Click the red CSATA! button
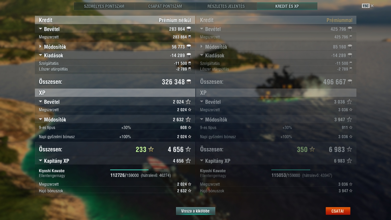Screen dimensions: 391x220 pyautogui.click(x=338, y=211)
